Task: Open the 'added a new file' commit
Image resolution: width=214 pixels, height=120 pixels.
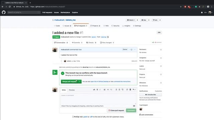Action: [73, 61]
